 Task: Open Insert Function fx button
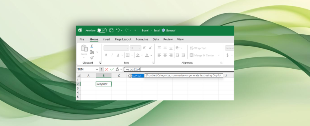point(117,69)
